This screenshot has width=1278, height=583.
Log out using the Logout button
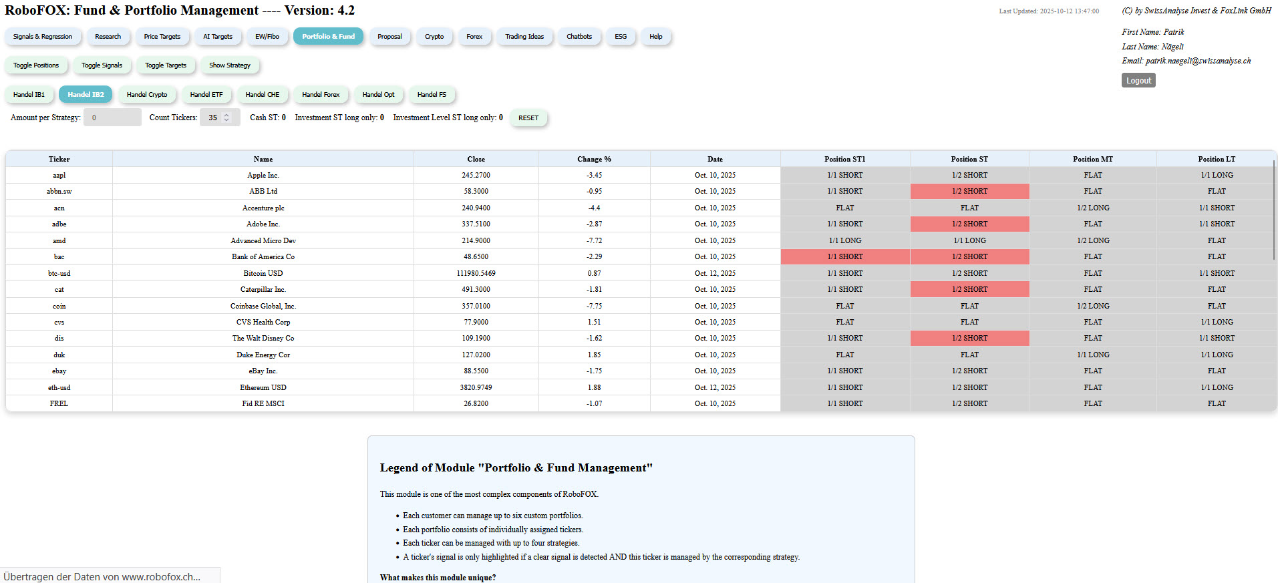click(1138, 81)
